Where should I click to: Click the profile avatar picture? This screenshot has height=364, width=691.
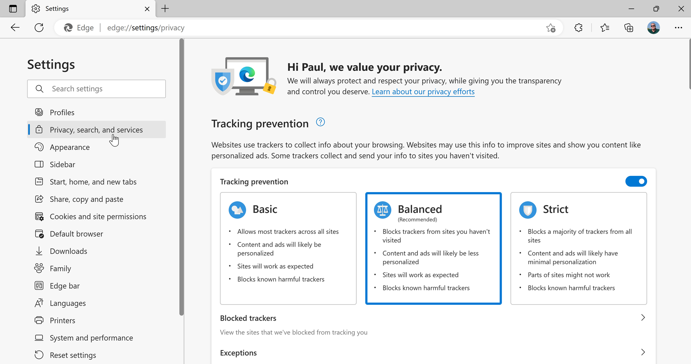click(x=653, y=28)
